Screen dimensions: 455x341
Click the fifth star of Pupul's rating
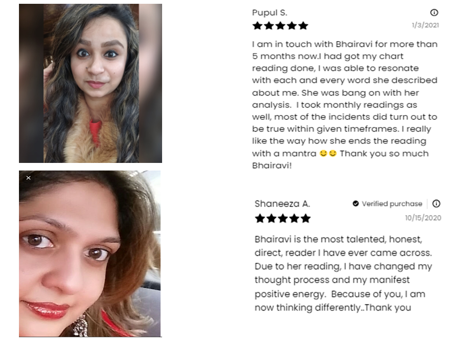(x=303, y=26)
